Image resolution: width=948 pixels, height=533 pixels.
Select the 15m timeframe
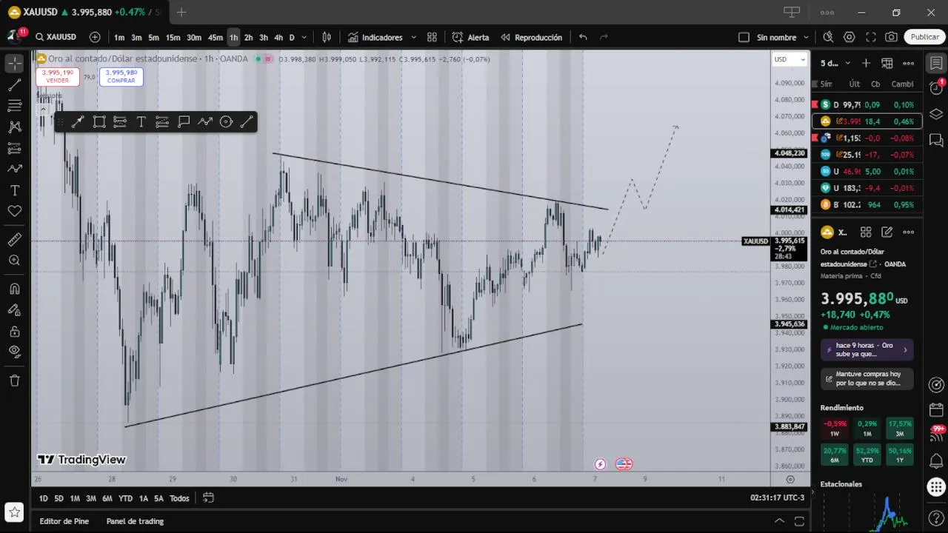coord(173,37)
